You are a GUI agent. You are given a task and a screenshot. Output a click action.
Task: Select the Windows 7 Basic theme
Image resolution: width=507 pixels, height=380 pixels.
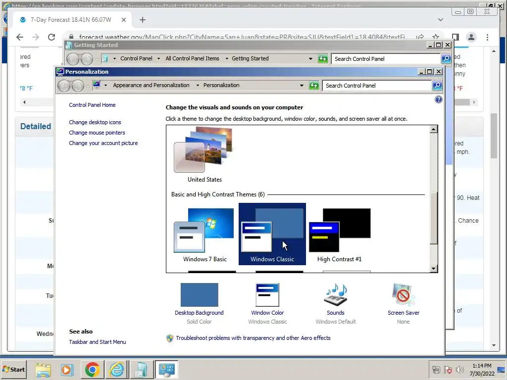point(204,234)
